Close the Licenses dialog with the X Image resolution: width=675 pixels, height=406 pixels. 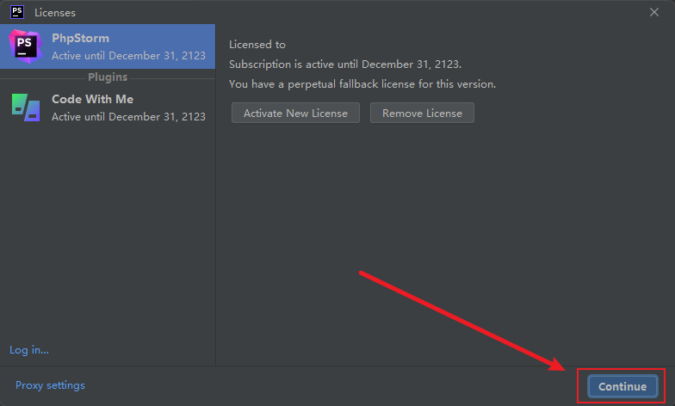pyautogui.click(x=654, y=12)
